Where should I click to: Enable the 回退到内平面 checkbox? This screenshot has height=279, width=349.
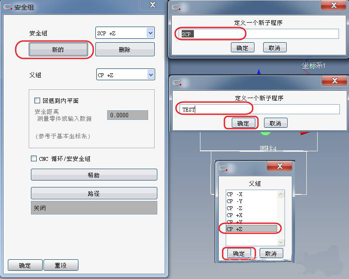click(x=37, y=100)
